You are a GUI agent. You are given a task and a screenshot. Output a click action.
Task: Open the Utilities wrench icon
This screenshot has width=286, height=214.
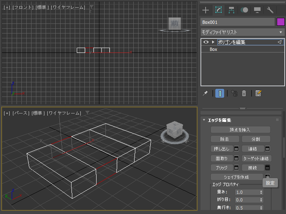(x=270, y=10)
